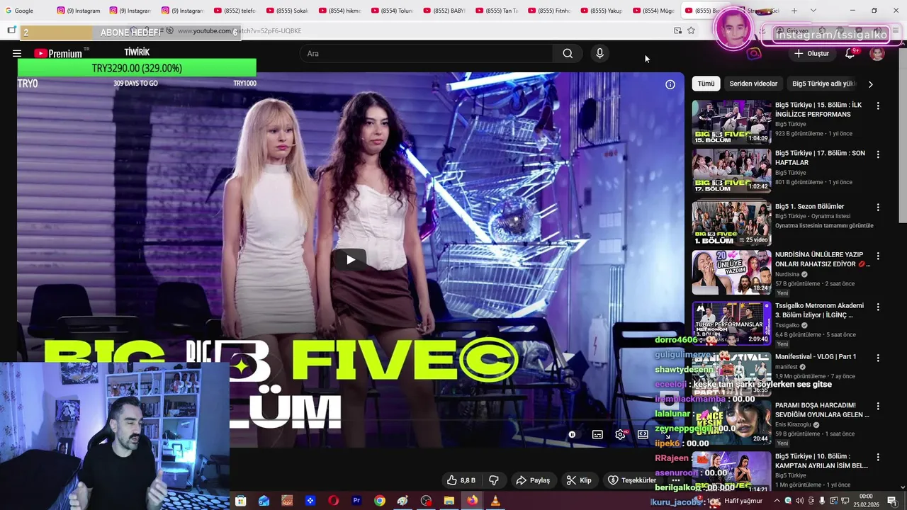The image size is (907, 510).
Task: Open options for Big5 10. Bölüm video
Action: point(878,458)
